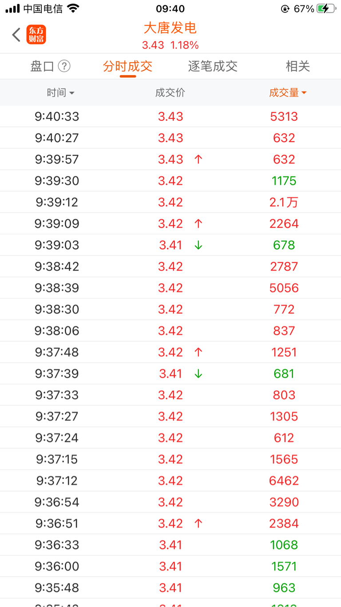
Task: Tap the 大唐发电 stock title
Action: click(170, 28)
